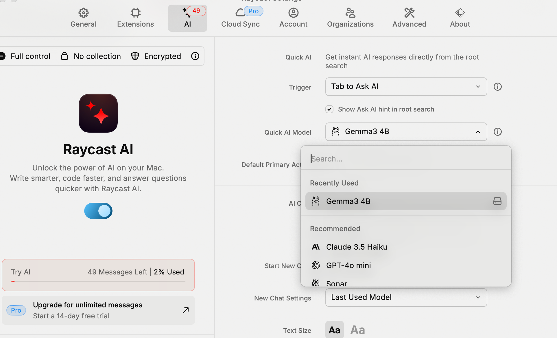Open the privacy info icon beside Encrypted
This screenshot has width=557, height=338.
[x=195, y=56]
